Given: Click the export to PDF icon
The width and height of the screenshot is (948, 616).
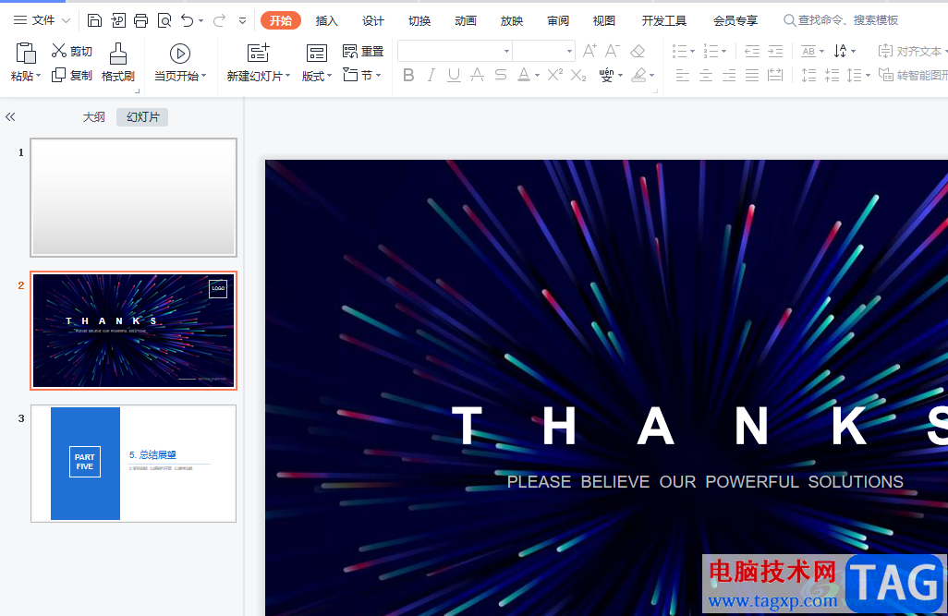Looking at the screenshot, I should tap(118, 20).
